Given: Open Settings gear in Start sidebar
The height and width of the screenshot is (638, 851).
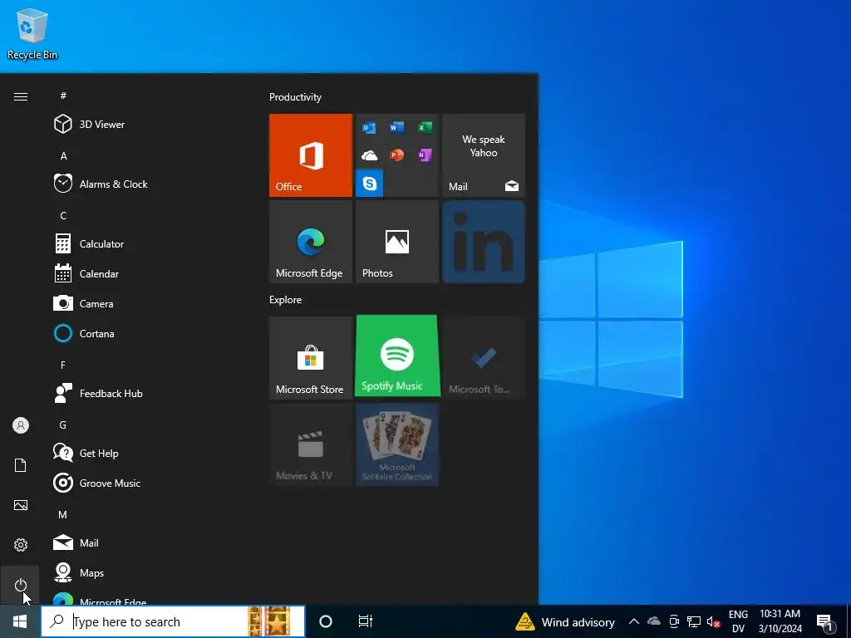Looking at the screenshot, I should [21, 545].
